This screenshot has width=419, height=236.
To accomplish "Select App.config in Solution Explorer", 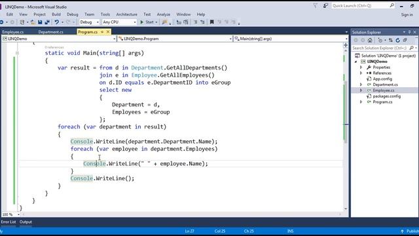I will 382,79.
